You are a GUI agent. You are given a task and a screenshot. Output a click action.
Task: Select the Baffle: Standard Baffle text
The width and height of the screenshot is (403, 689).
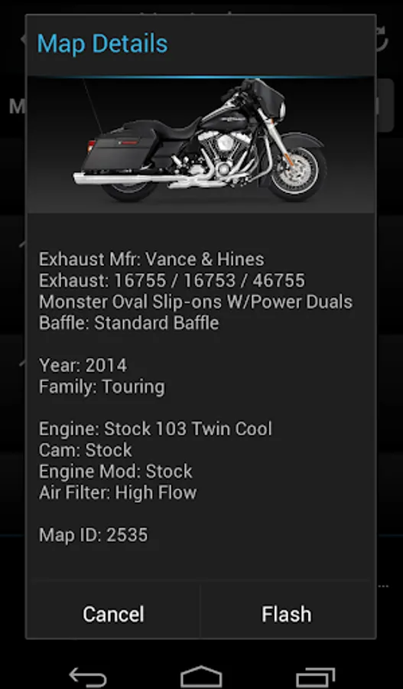[x=128, y=322]
